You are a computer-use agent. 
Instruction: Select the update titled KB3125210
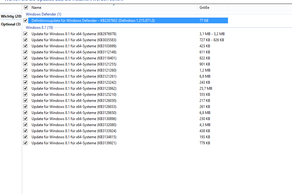[74, 94]
